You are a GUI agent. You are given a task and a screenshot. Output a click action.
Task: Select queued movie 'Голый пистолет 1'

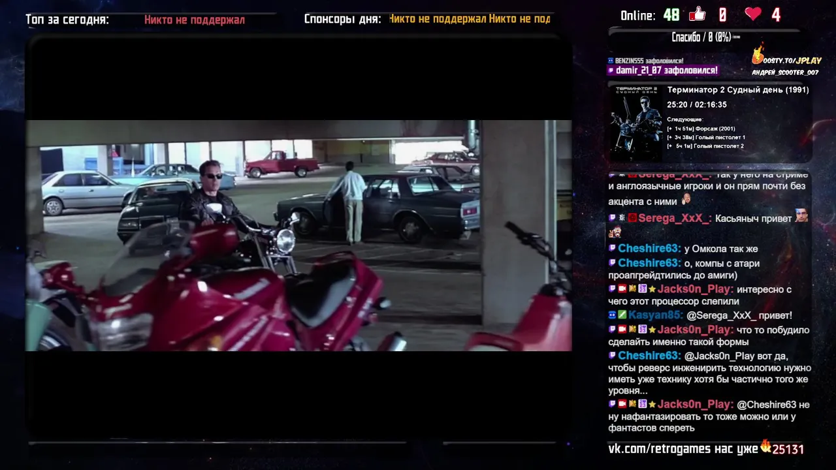[705, 137]
